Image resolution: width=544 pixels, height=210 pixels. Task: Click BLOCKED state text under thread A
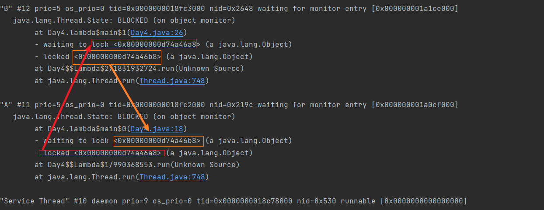(133, 116)
